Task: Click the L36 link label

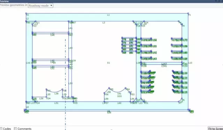Action: pyautogui.click(x=41, y=98)
